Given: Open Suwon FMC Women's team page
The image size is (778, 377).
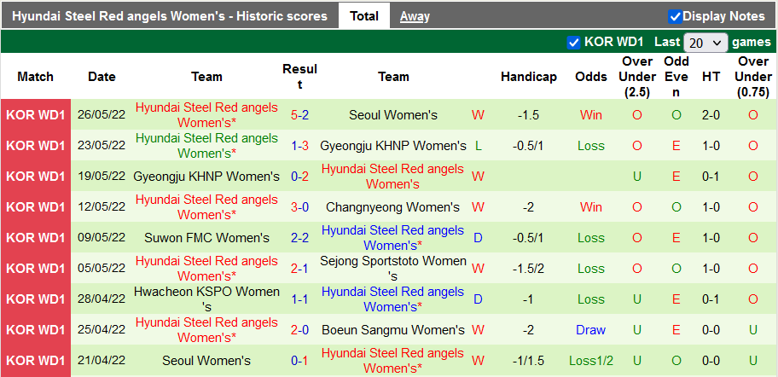Looking at the screenshot, I should 206,238.
